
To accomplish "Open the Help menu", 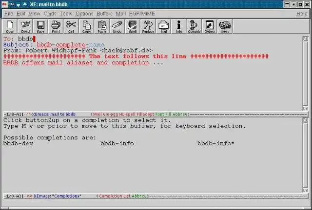I will point(302,14).
